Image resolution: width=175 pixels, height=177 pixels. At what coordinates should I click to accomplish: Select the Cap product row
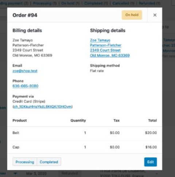pos(85,147)
